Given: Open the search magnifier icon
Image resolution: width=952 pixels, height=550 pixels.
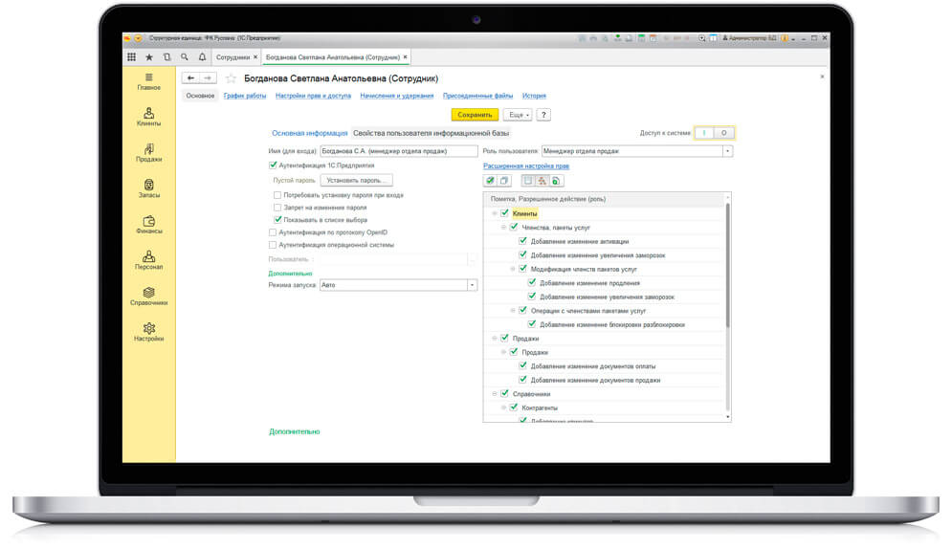Looking at the screenshot, I should tap(185, 57).
